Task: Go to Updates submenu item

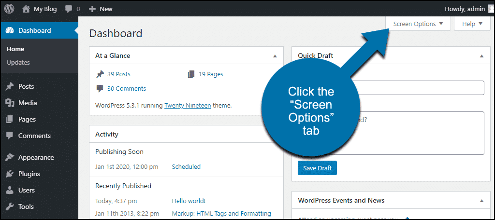Action: coord(18,62)
